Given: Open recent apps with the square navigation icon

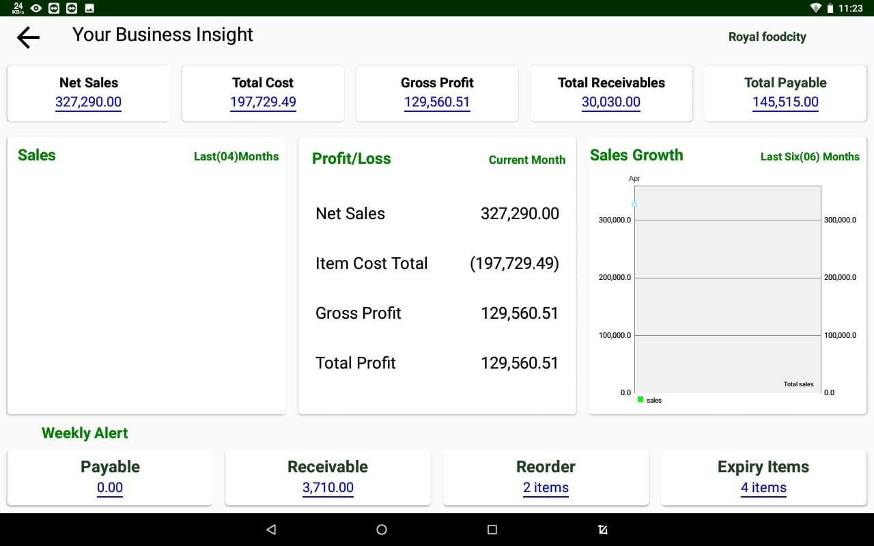Looking at the screenshot, I should tap(492, 529).
